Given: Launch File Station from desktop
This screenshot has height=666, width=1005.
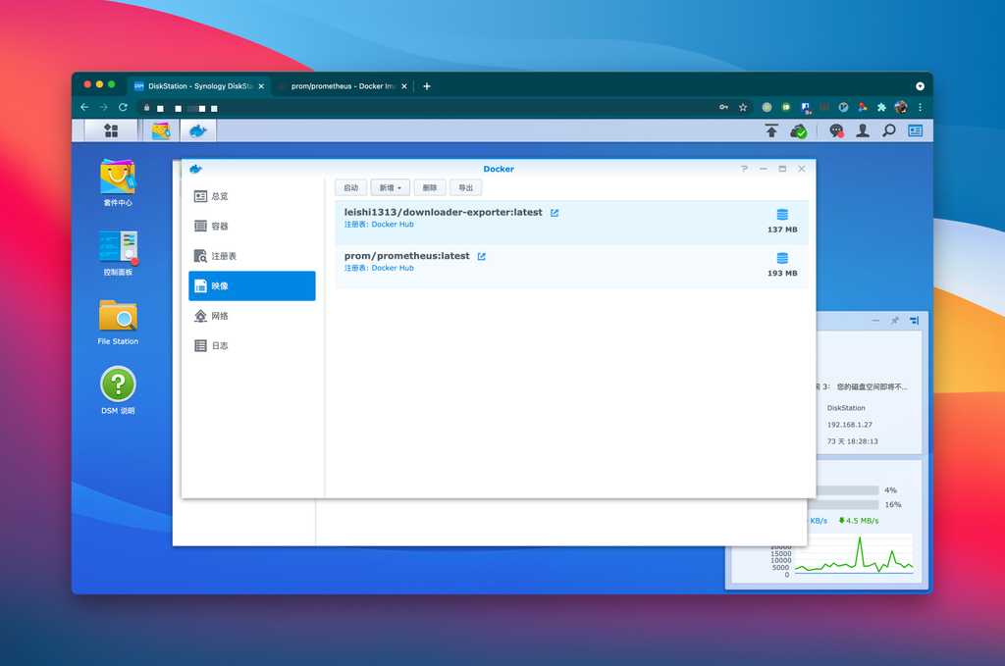Looking at the screenshot, I should point(118,317).
